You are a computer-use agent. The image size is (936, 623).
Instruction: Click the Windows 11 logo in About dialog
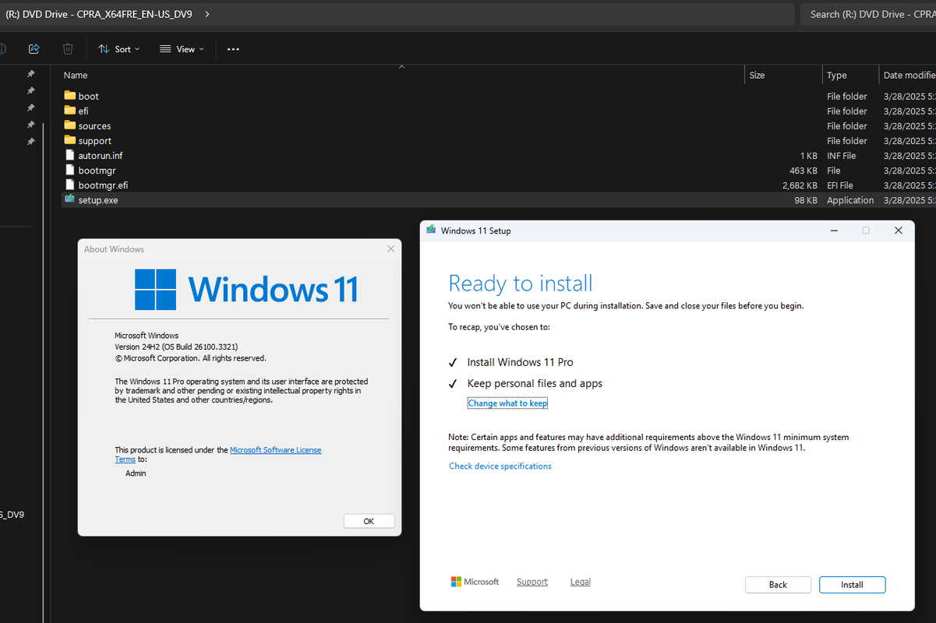(246, 290)
